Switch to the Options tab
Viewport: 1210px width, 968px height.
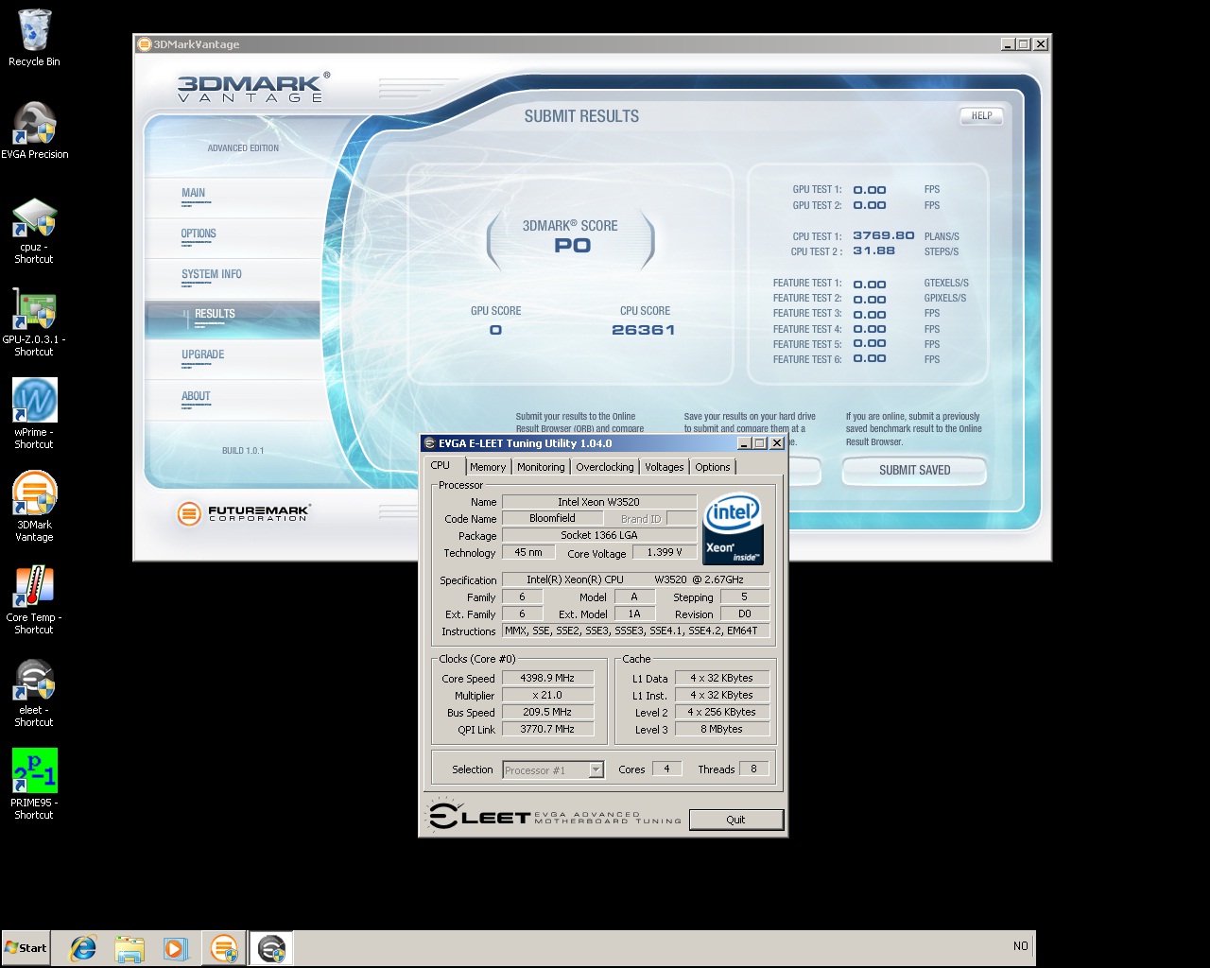713,467
